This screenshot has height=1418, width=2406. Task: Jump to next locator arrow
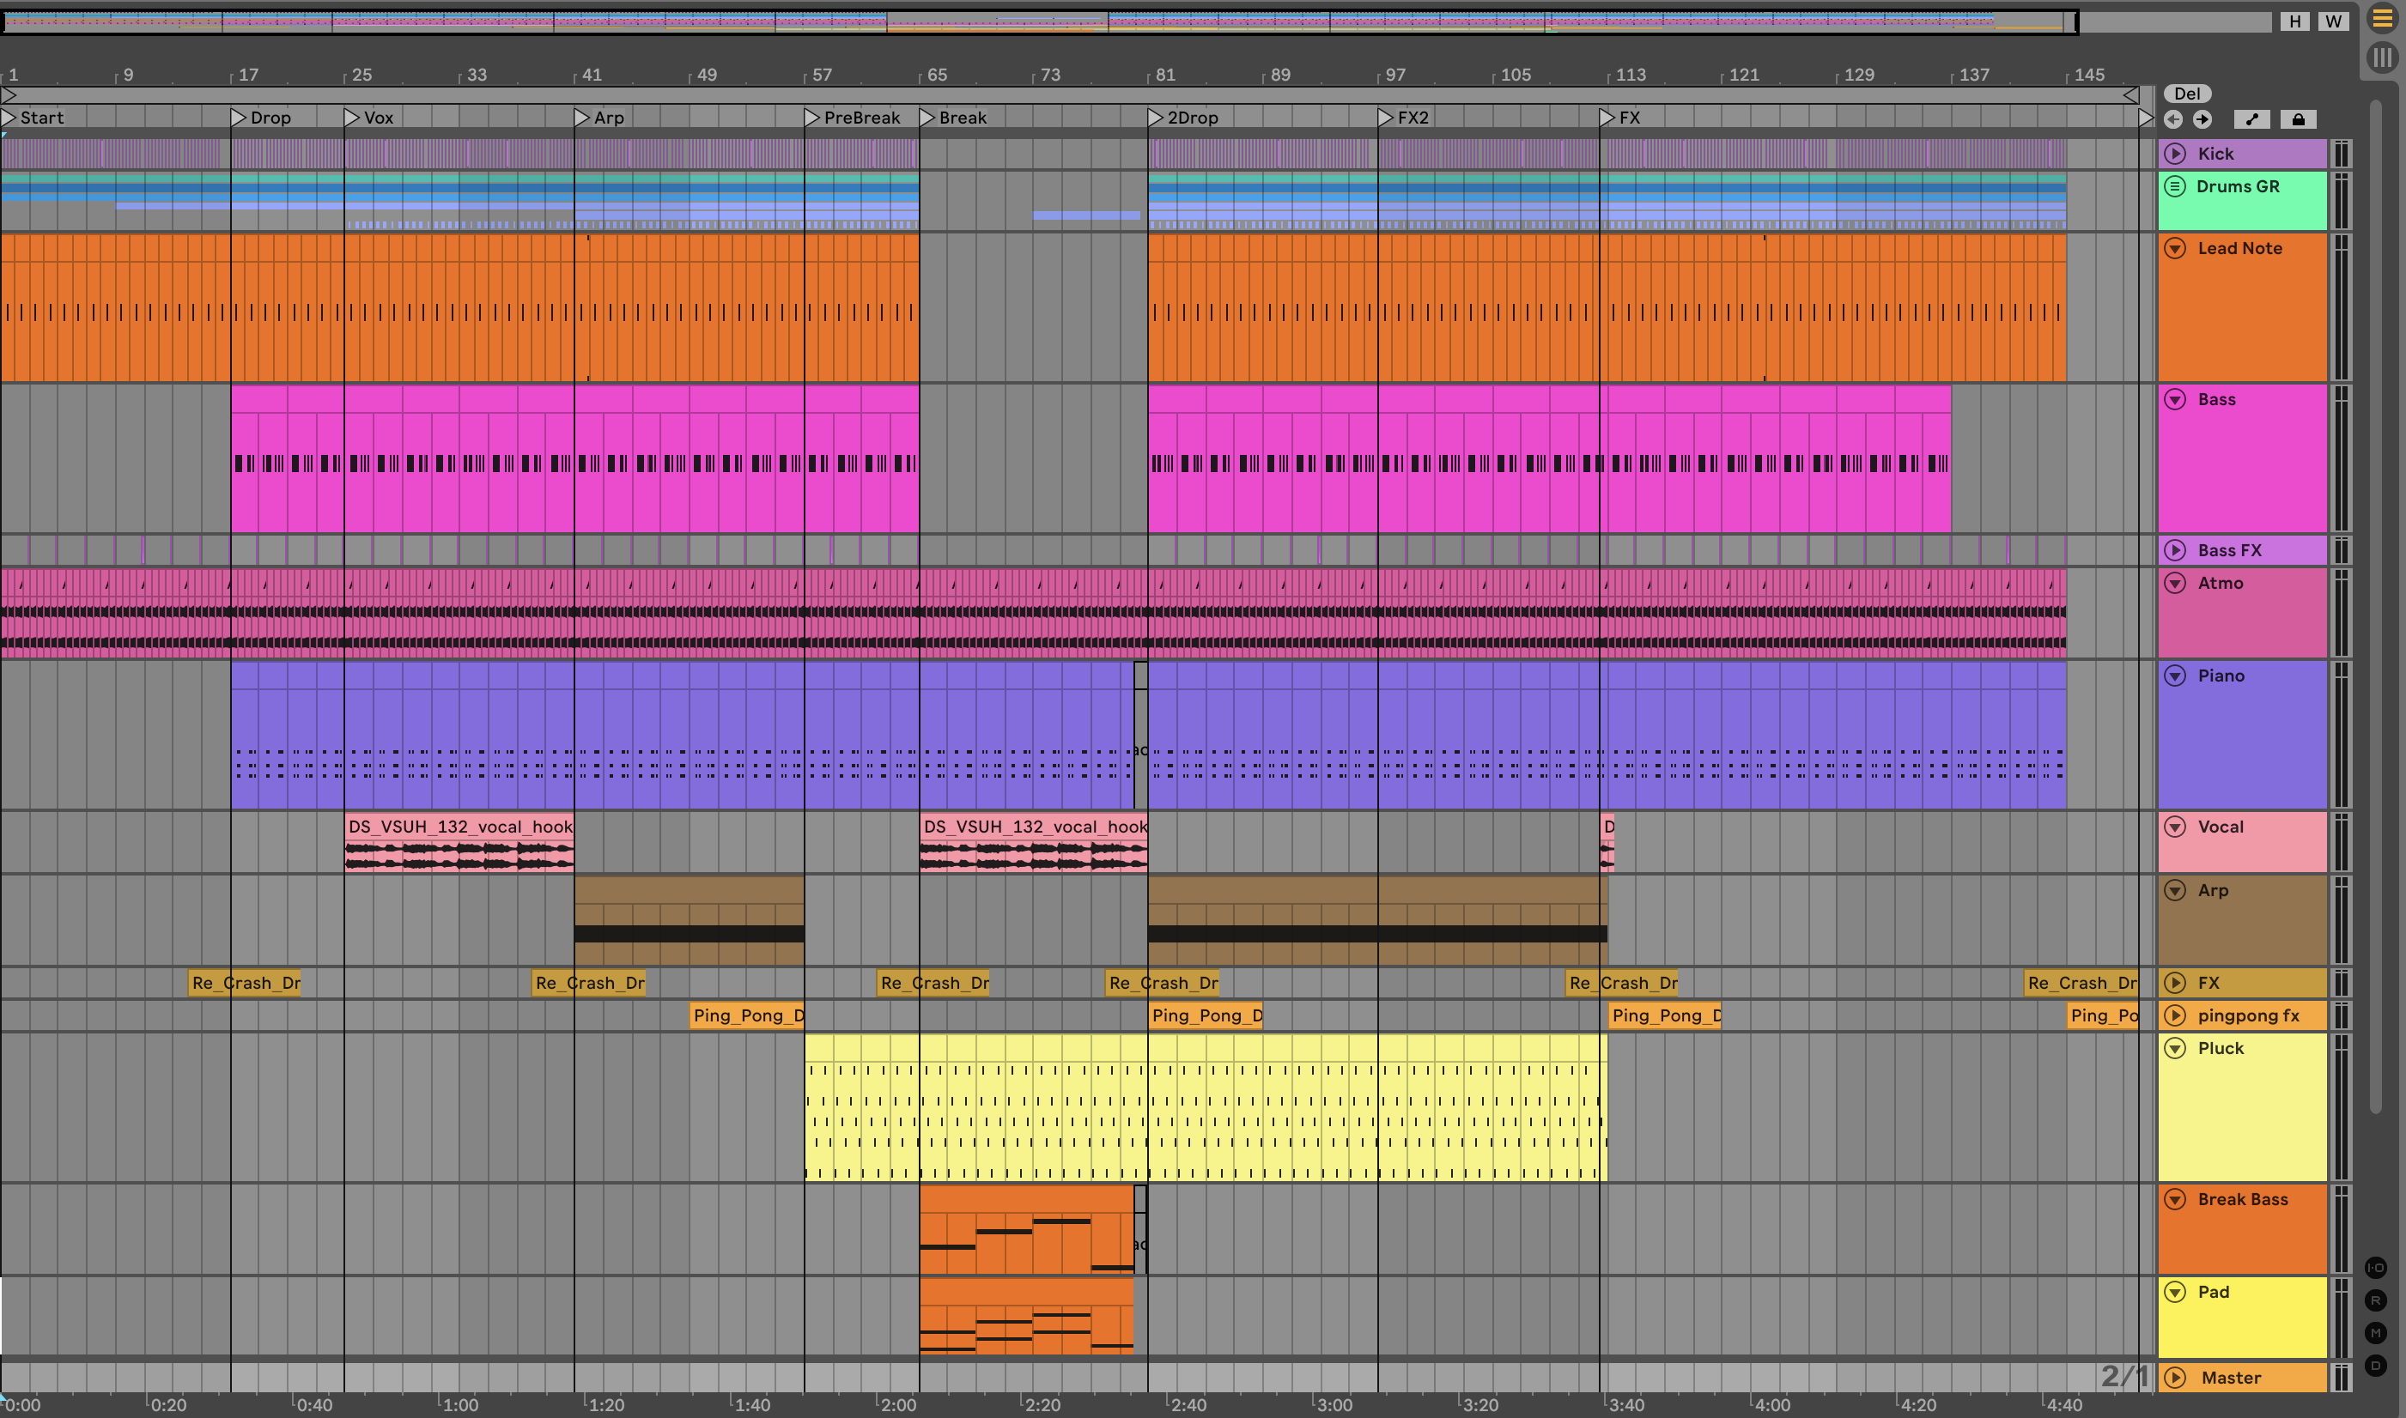click(x=2202, y=119)
